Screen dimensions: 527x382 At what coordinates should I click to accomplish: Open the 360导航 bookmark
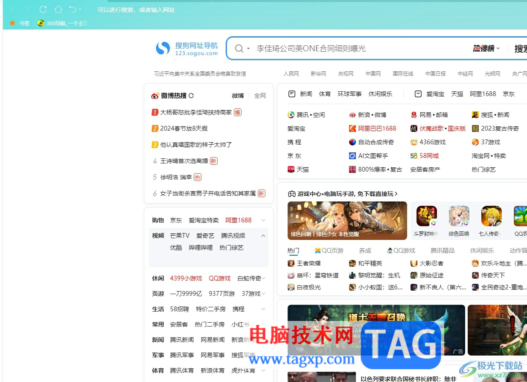[x=62, y=23]
